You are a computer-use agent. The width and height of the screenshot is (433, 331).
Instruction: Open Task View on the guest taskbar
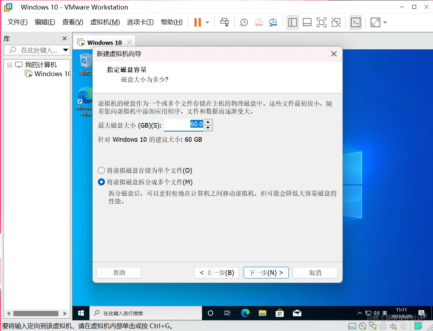[227, 313]
